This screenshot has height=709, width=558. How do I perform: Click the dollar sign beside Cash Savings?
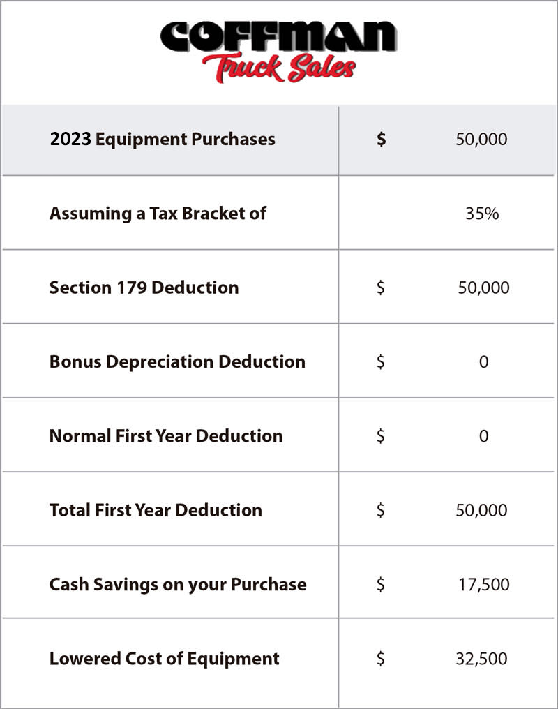(380, 585)
